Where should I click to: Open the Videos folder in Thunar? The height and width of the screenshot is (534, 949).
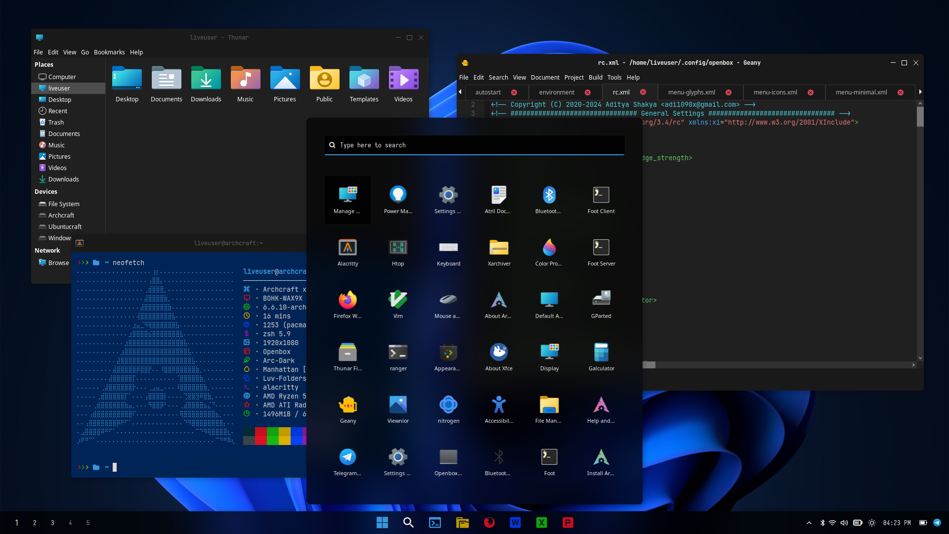click(403, 84)
